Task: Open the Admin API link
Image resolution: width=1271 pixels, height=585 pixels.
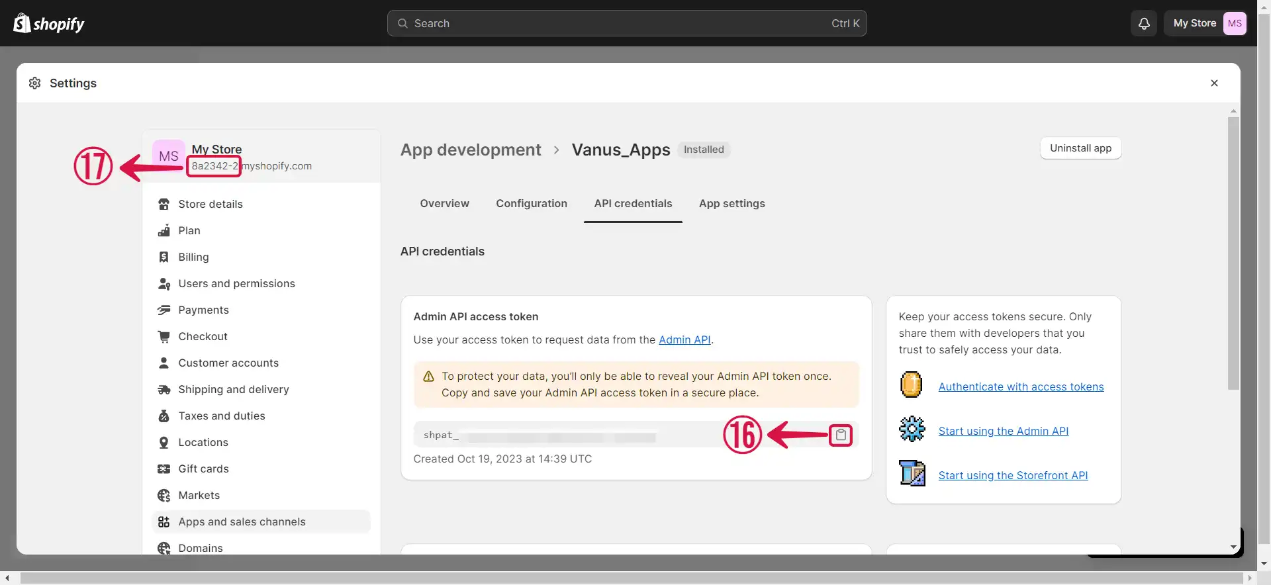Action: 684,339
